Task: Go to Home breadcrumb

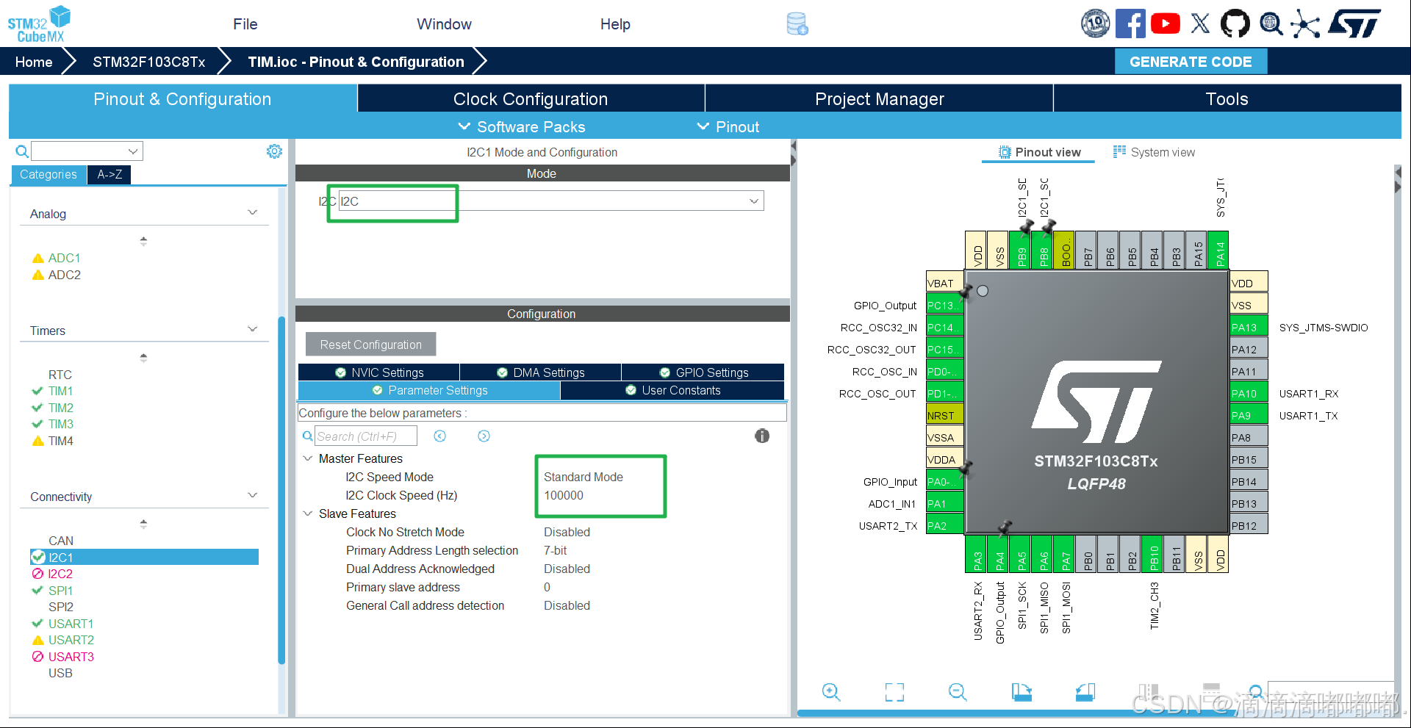Action: (34, 62)
